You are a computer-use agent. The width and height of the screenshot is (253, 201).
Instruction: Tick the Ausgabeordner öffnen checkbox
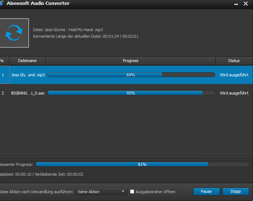[132, 192]
